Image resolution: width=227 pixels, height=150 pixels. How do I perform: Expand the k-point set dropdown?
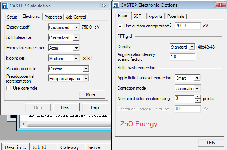pos(76,59)
